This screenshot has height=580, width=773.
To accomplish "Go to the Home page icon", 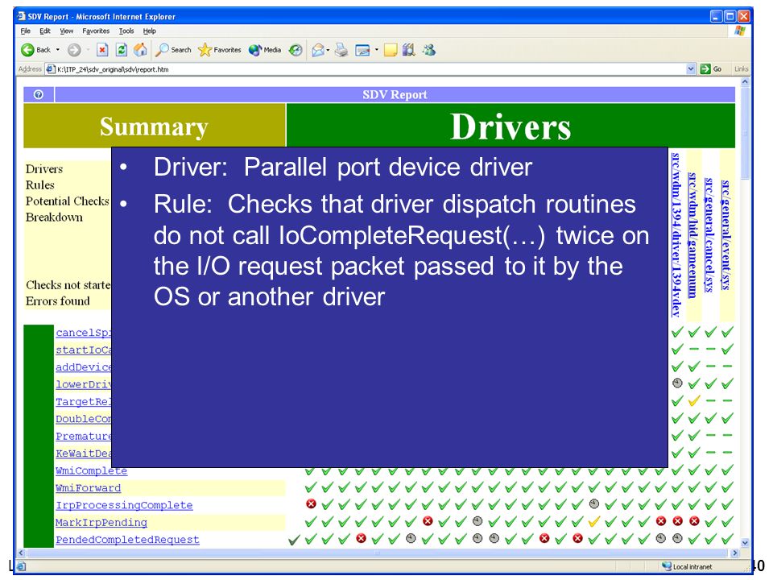I will click(140, 49).
